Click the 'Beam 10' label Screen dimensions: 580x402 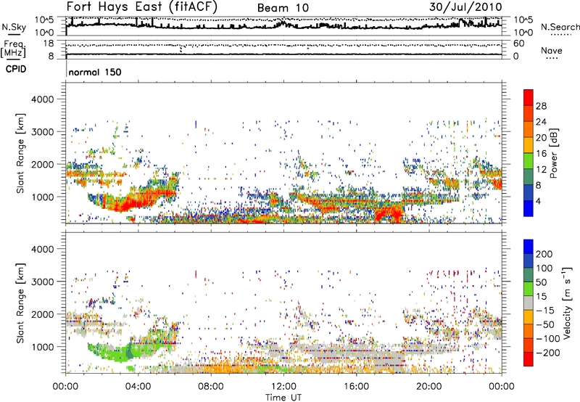pyautogui.click(x=283, y=8)
